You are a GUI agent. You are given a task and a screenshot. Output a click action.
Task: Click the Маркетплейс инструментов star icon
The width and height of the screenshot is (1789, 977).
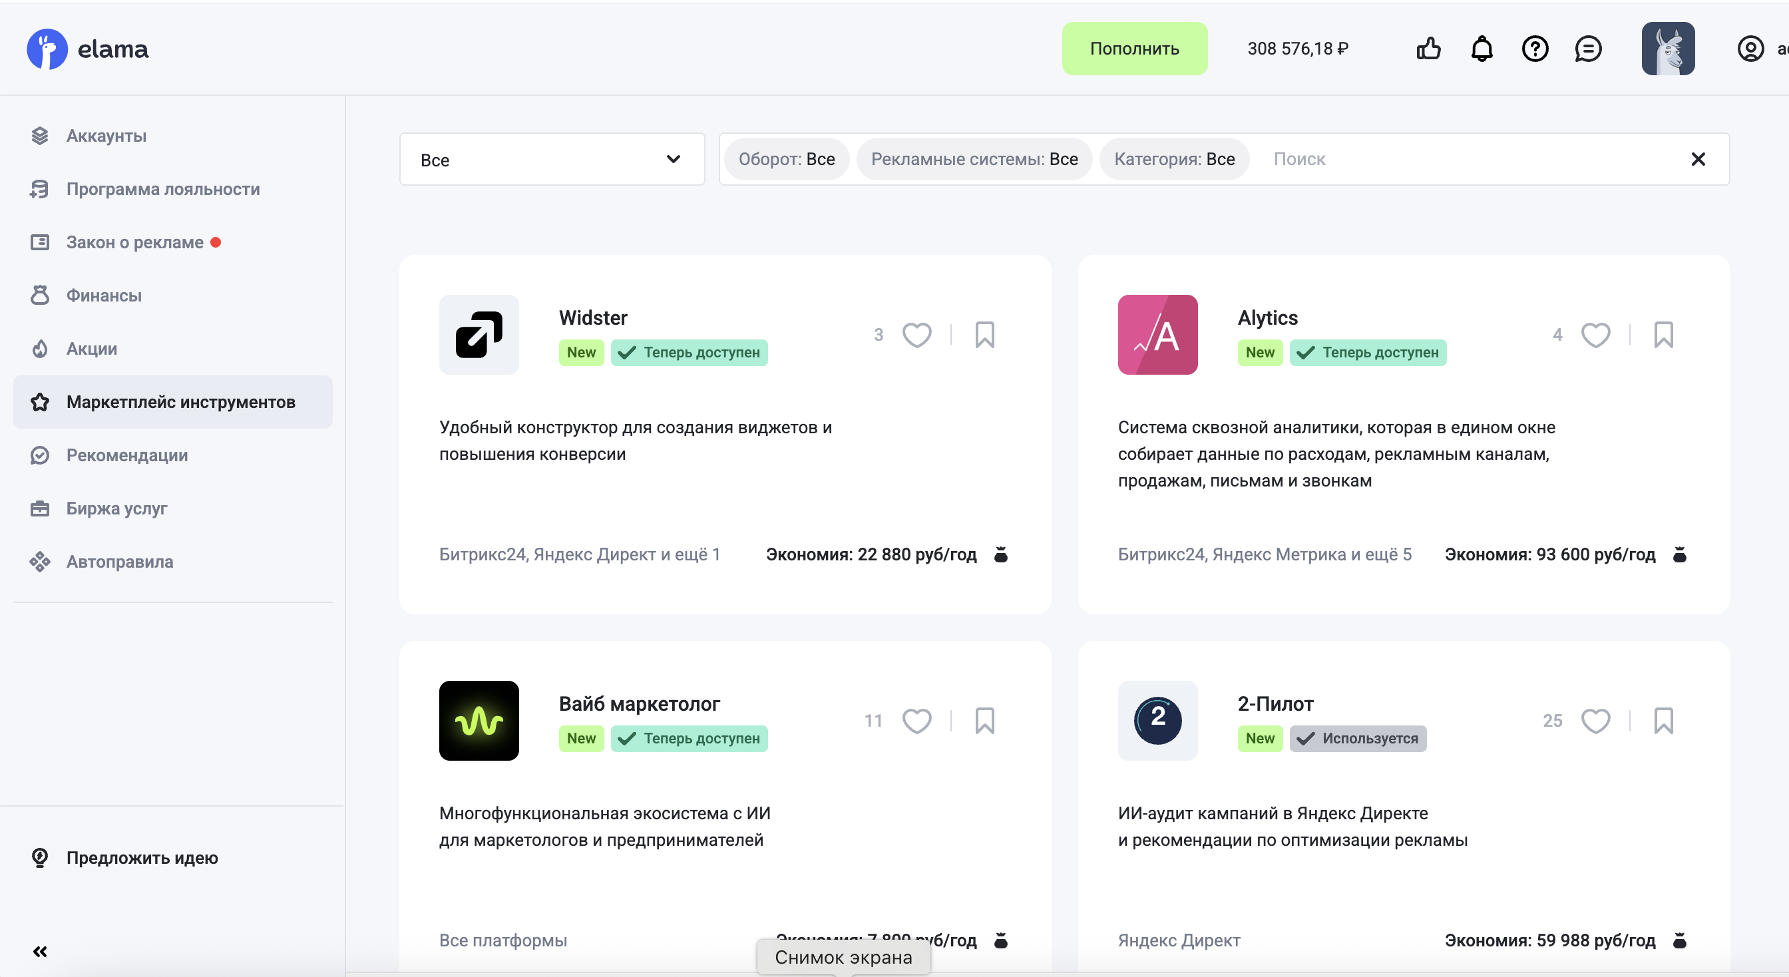(39, 401)
